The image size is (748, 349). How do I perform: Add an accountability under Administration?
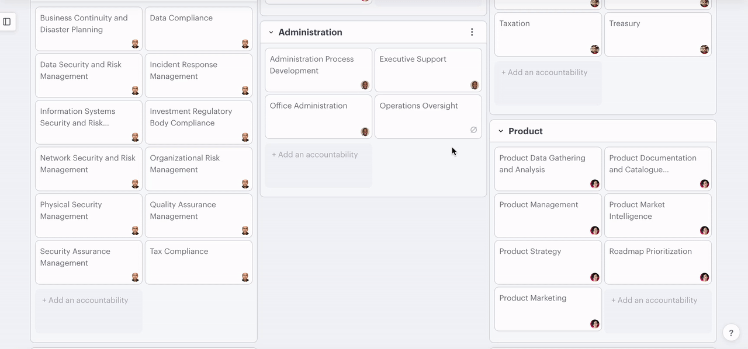pos(314,155)
